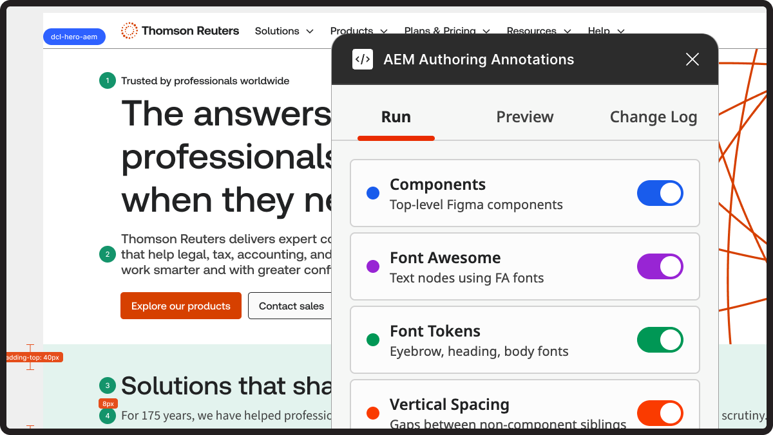Click the green Font Tokens color dot

pos(373,340)
